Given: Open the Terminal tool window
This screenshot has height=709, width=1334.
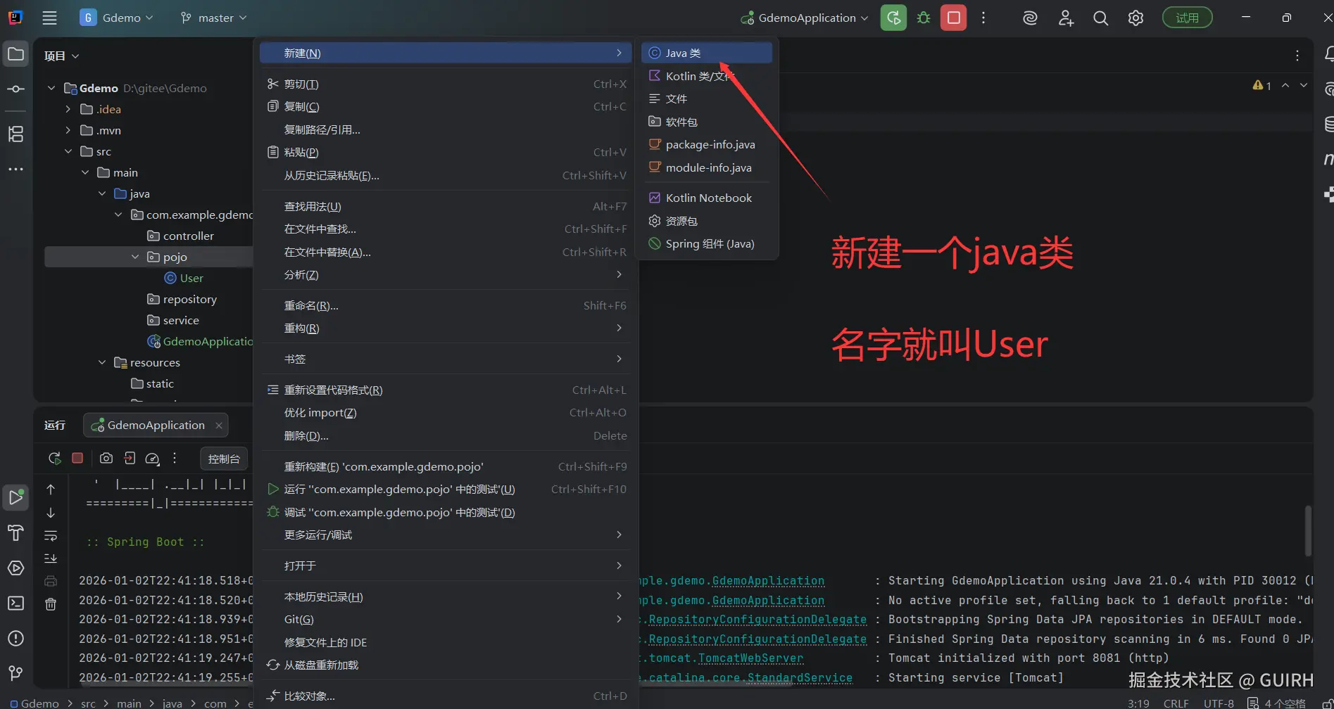Looking at the screenshot, I should 15,603.
